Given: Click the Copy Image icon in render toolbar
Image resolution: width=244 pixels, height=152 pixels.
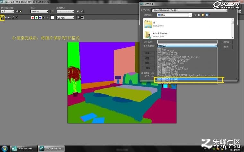Looking at the screenshot, I should (6, 18).
